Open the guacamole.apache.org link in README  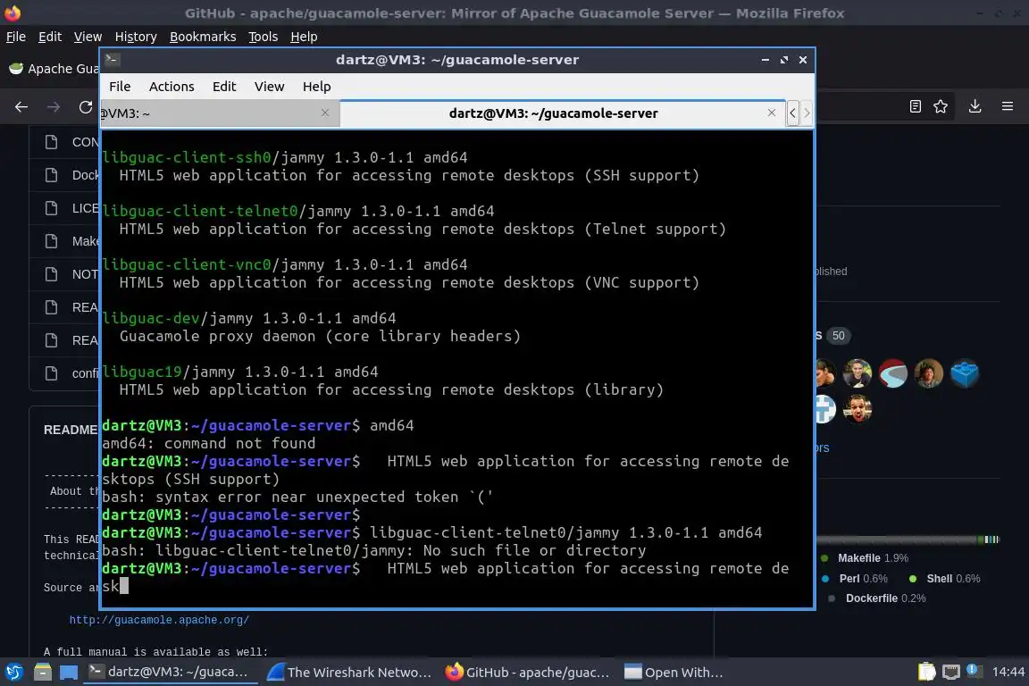click(x=159, y=620)
